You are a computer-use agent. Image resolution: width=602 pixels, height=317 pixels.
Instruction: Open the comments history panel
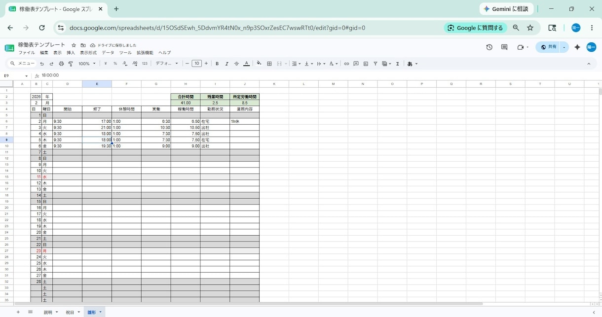pyautogui.click(x=504, y=47)
